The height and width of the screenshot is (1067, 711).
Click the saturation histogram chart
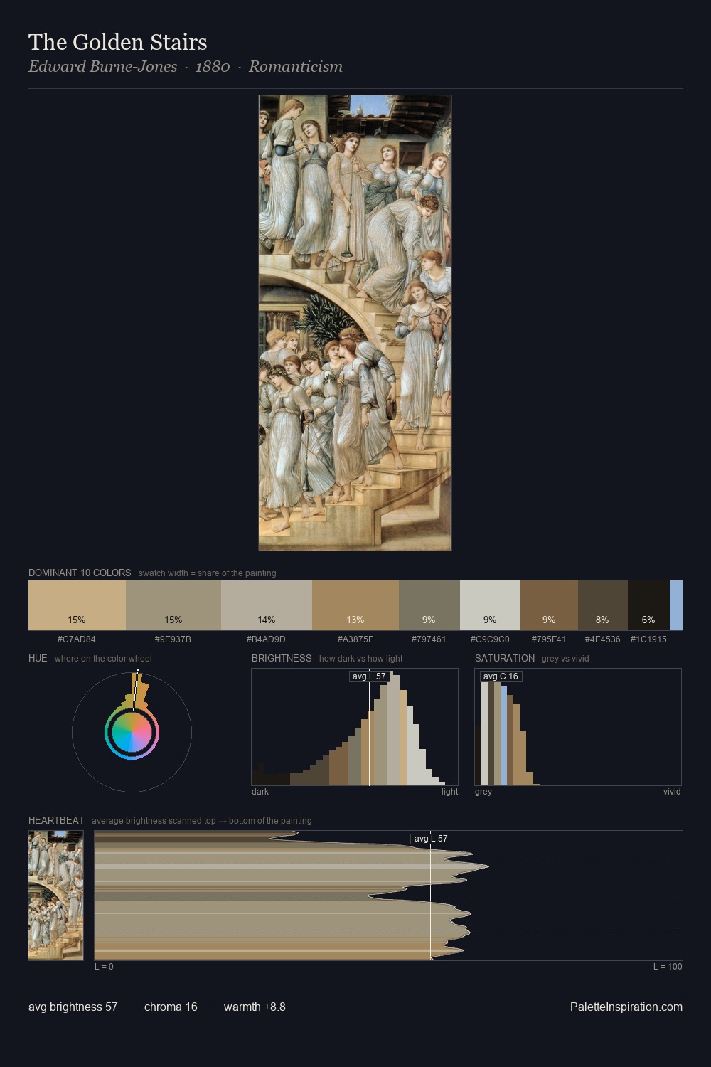578,727
